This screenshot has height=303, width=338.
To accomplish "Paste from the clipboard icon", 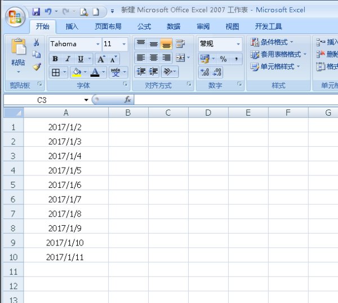I will 19,46.
